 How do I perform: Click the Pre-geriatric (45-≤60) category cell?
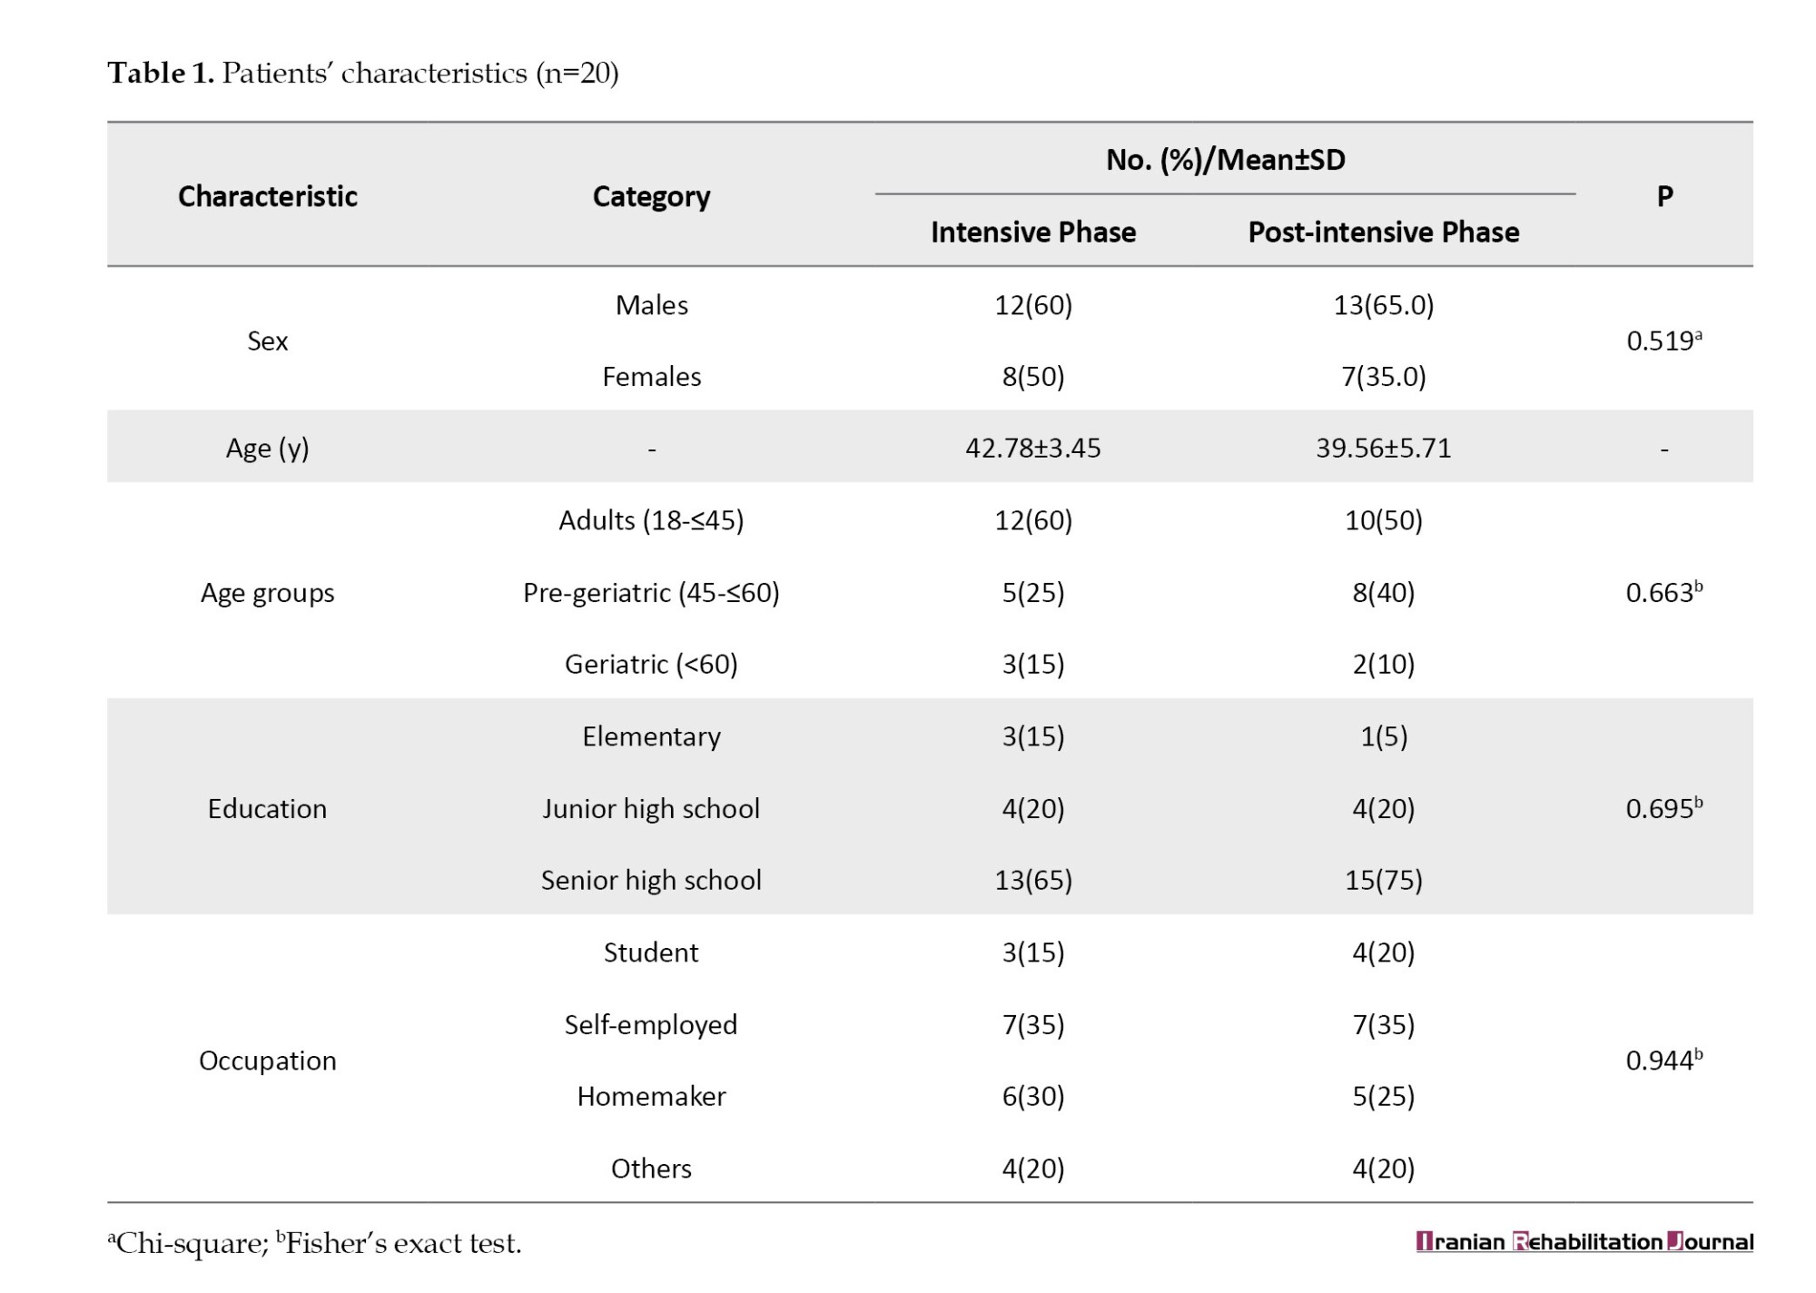pyautogui.click(x=651, y=593)
